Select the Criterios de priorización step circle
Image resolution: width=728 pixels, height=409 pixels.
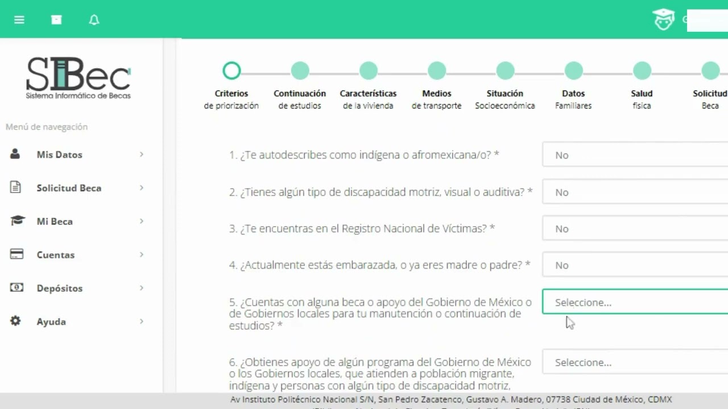pyautogui.click(x=231, y=71)
